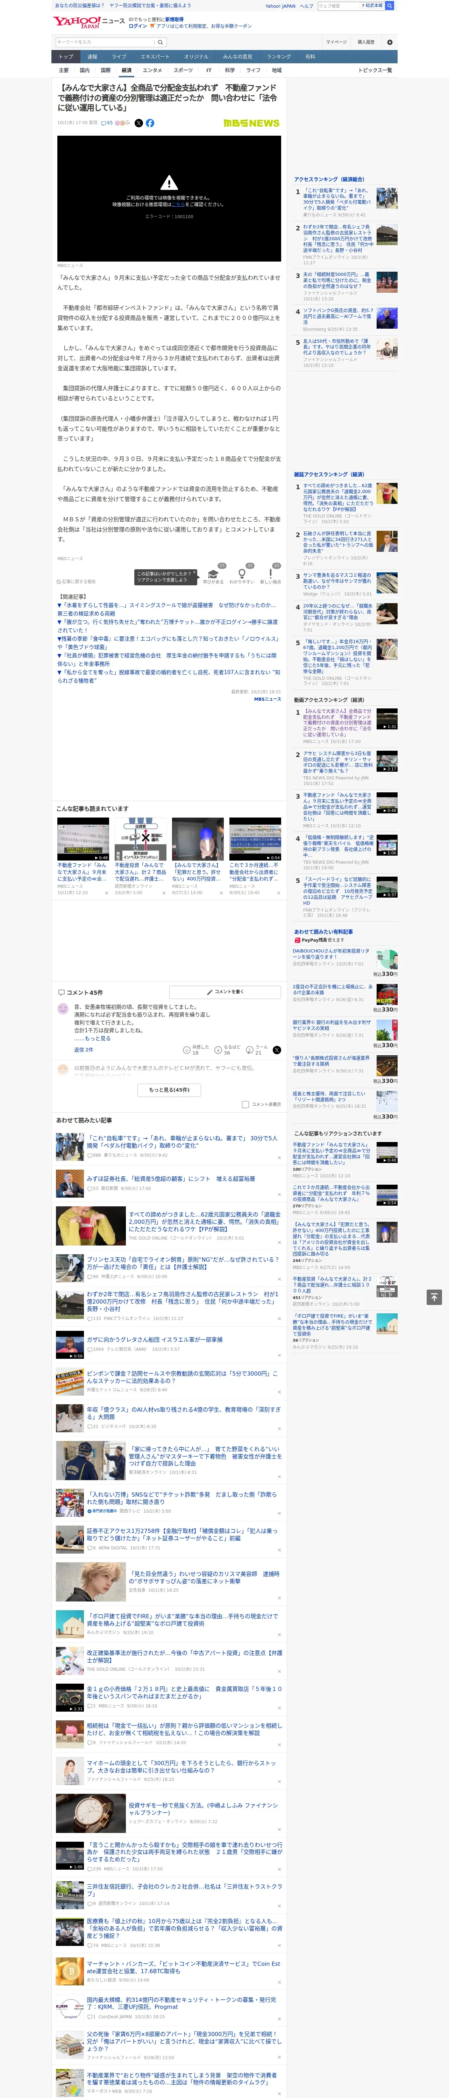Click もっと見る(45件) comments button
This screenshot has width=449, height=2098.
pyautogui.click(x=170, y=1090)
